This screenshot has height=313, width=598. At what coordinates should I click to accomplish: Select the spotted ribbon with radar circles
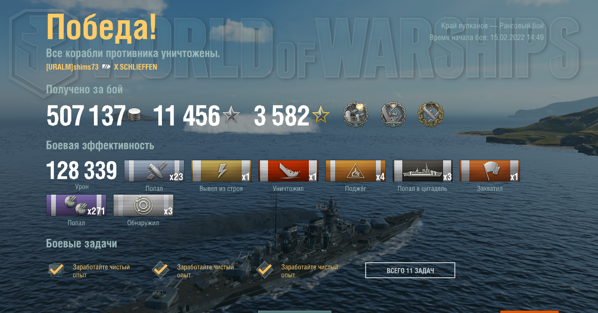coord(143,205)
